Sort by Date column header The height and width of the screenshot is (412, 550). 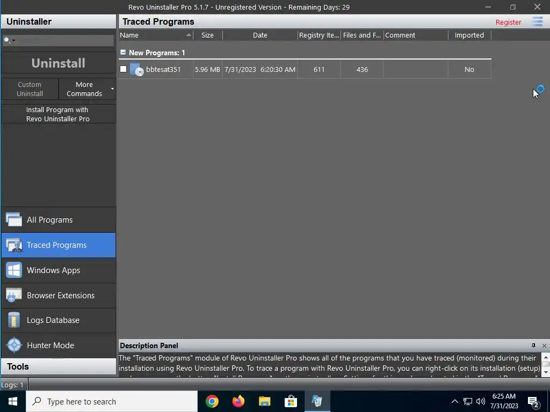click(x=260, y=35)
